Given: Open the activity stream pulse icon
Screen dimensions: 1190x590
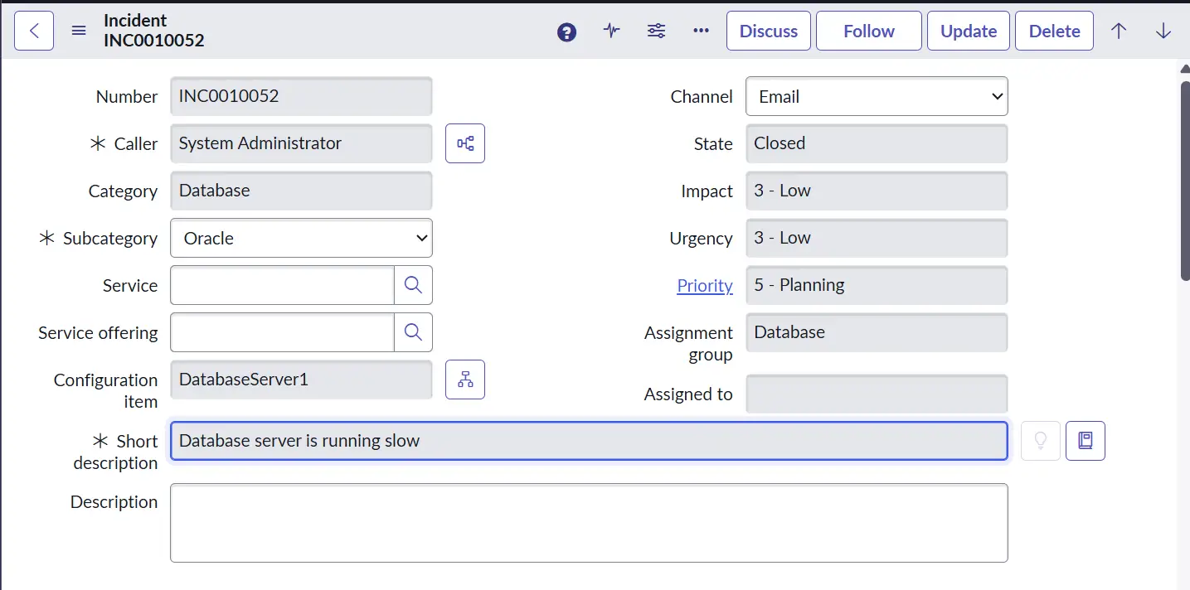Looking at the screenshot, I should pyautogui.click(x=611, y=31).
